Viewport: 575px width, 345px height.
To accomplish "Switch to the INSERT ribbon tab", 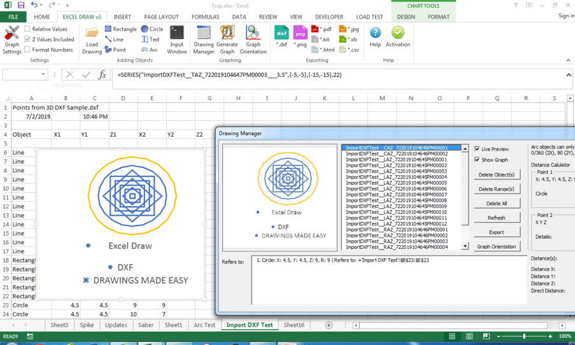I will (x=122, y=17).
